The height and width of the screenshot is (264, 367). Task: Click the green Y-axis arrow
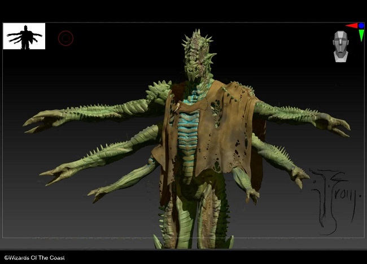pyautogui.click(x=361, y=36)
